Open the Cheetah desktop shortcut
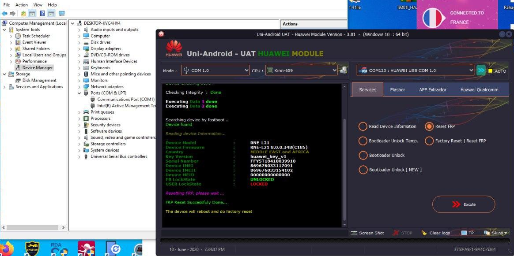This screenshot has width=514, height=256. [33, 249]
